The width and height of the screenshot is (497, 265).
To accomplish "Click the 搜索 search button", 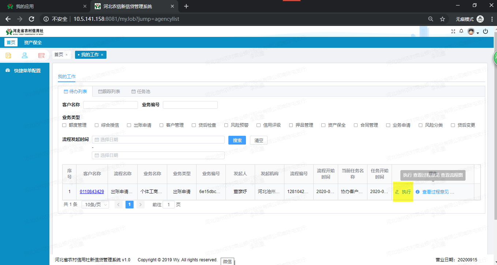I will pos(237,140).
